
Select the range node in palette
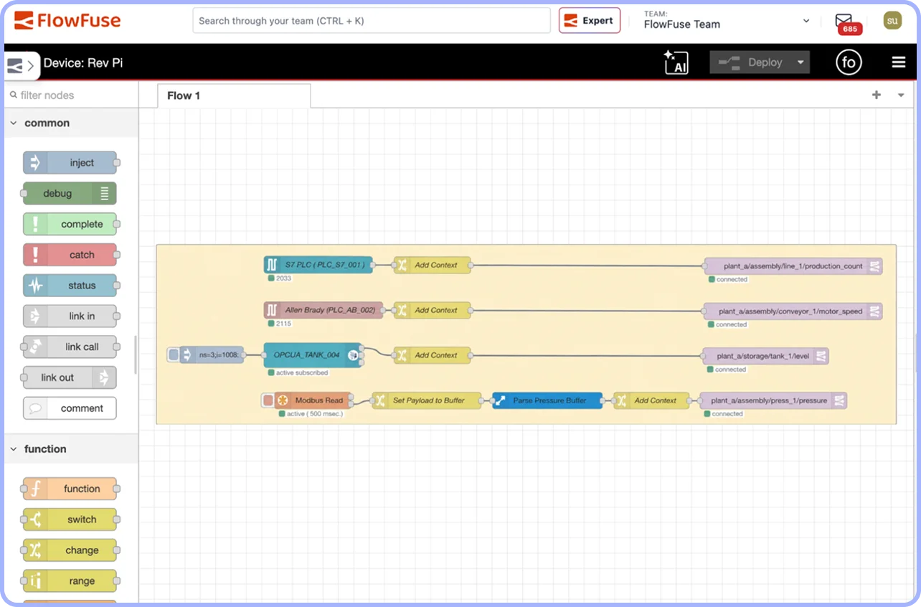tap(70, 581)
